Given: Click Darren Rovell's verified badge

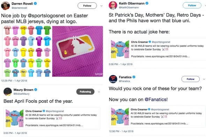Looking at the screenshot, I should tap(35, 4).
